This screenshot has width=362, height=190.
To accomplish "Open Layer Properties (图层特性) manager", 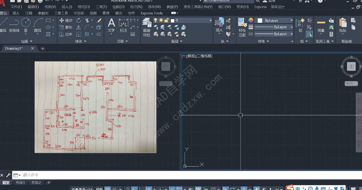I will pos(147,27).
